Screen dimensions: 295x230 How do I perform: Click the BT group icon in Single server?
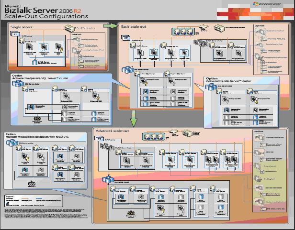click(15, 34)
